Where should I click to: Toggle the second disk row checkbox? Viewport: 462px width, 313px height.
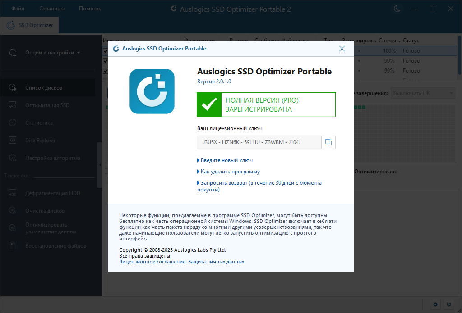click(105, 61)
